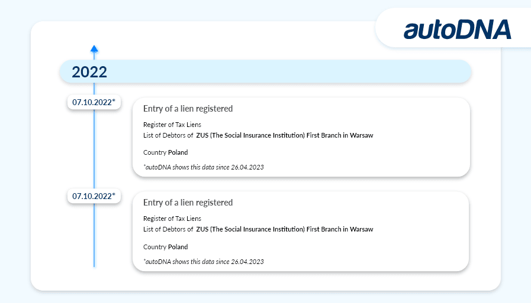Click ZUS First Branch in Warsaw in second card
531x303 pixels.
285,229
